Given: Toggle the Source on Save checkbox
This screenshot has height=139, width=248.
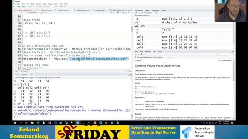Looking at the screenshot, I should click(27, 13).
